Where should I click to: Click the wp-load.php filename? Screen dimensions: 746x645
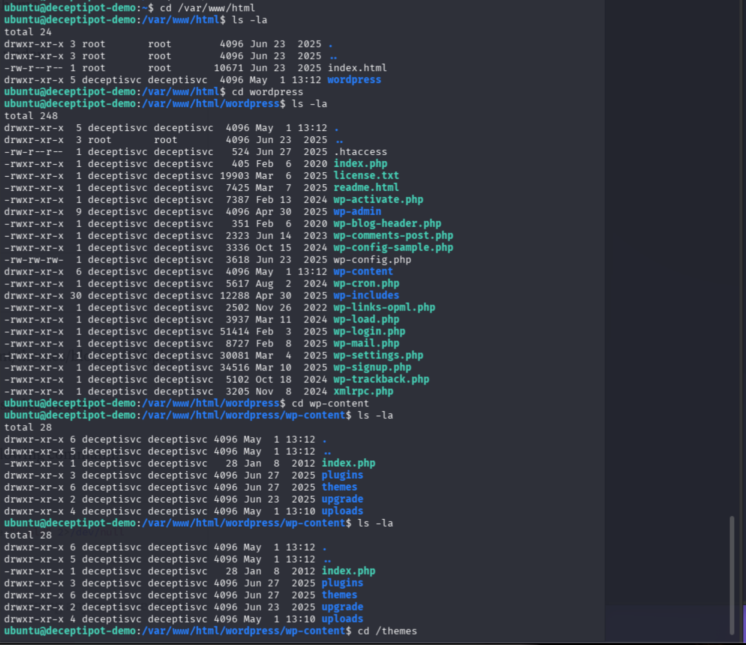(x=366, y=320)
